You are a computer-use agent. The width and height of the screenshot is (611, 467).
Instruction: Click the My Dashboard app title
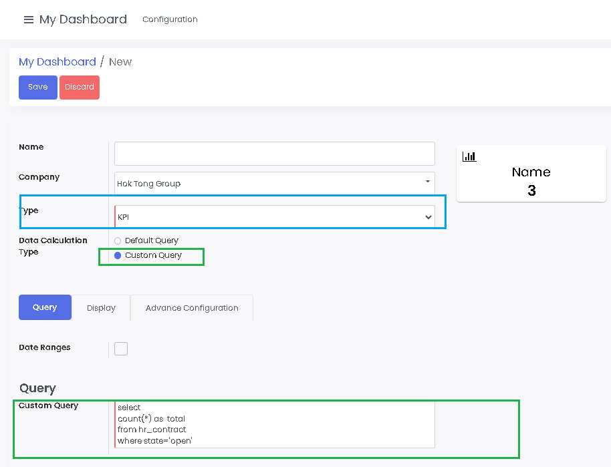(x=83, y=19)
